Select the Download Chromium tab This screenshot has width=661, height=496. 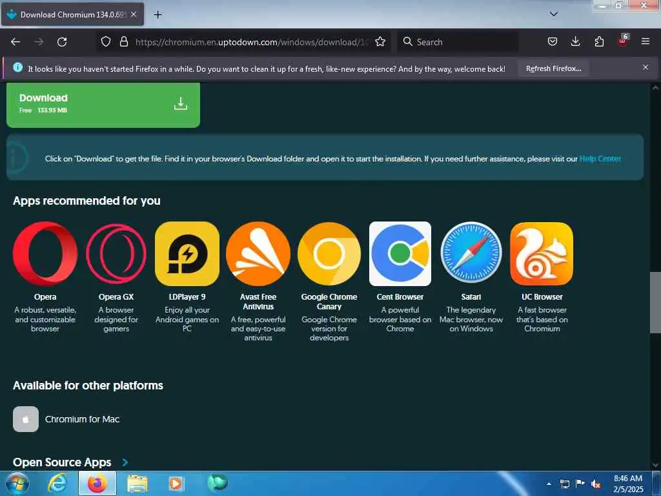[72, 14]
